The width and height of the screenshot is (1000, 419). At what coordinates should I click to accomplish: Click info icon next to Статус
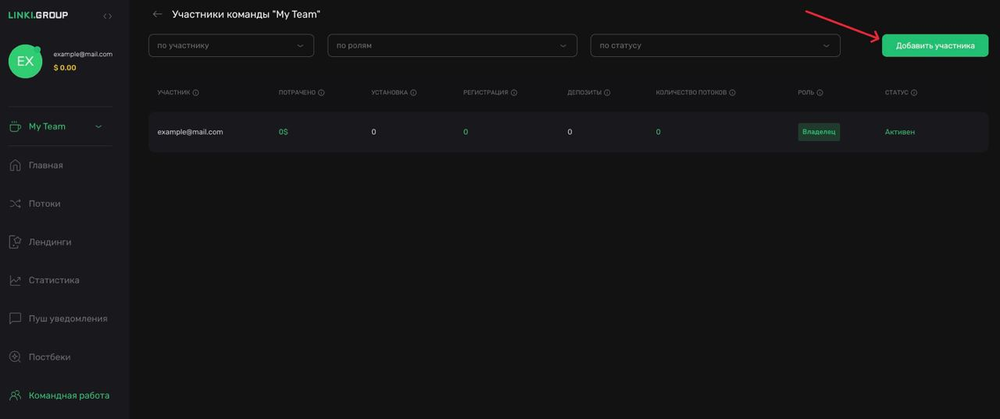[914, 93]
